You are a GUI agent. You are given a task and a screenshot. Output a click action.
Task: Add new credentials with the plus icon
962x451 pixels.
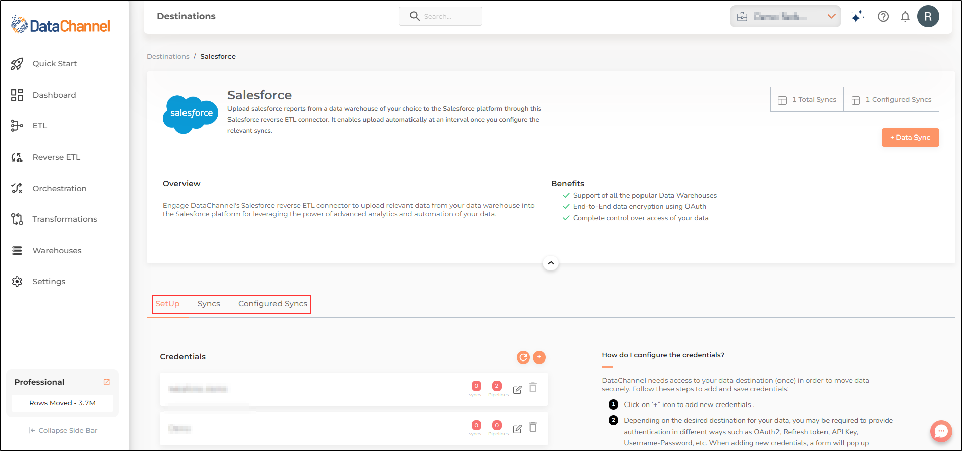(539, 357)
